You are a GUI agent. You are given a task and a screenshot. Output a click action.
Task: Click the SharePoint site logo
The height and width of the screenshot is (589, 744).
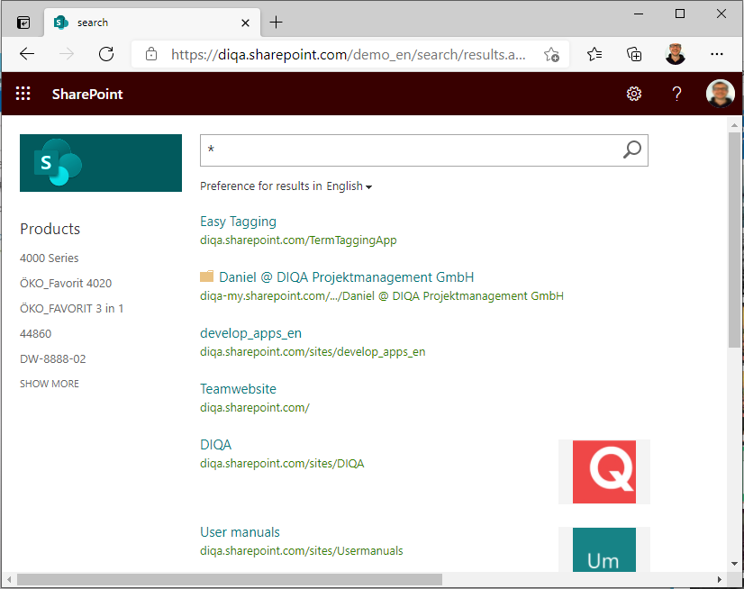point(101,163)
